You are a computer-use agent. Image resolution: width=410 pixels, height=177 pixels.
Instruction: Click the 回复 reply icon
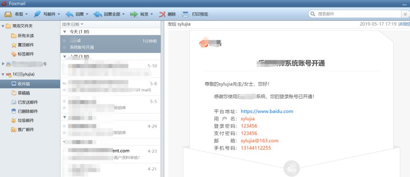69,14
